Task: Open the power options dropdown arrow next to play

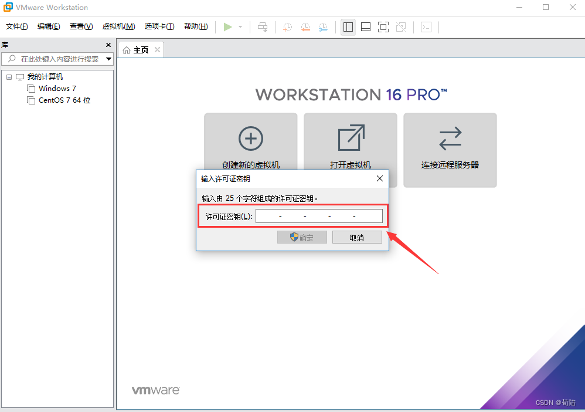Action: tap(240, 27)
